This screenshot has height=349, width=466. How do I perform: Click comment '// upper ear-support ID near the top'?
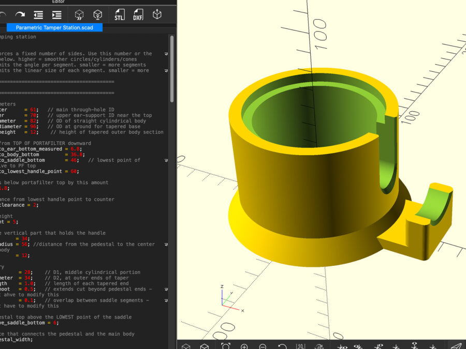pyautogui.click(x=99, y=115)
